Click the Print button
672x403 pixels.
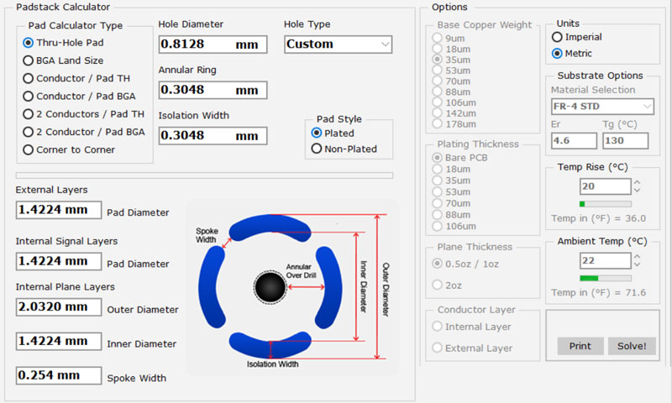pyautogui.click(x=580, y=346)
